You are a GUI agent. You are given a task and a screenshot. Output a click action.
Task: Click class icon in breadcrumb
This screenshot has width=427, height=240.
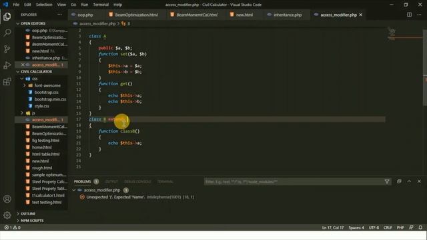pyautogui.click(x=123, y=24)
